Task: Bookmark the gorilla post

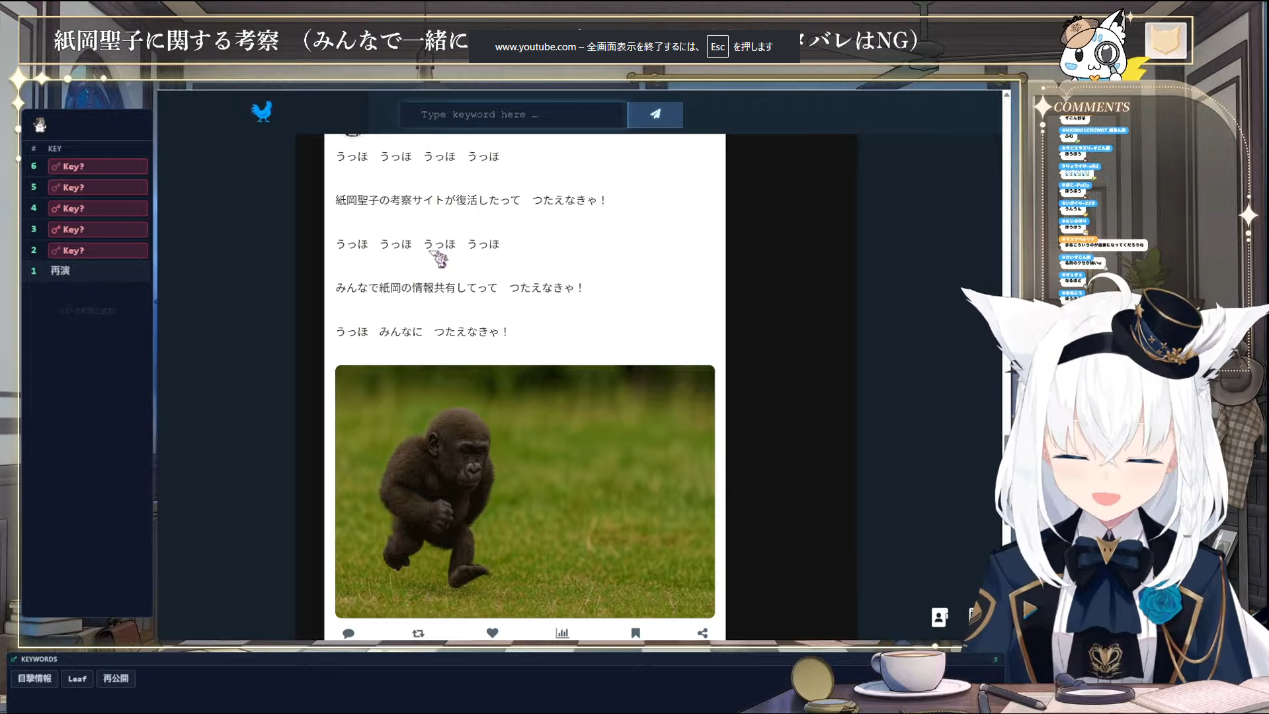Action: [x=635, y=633]
